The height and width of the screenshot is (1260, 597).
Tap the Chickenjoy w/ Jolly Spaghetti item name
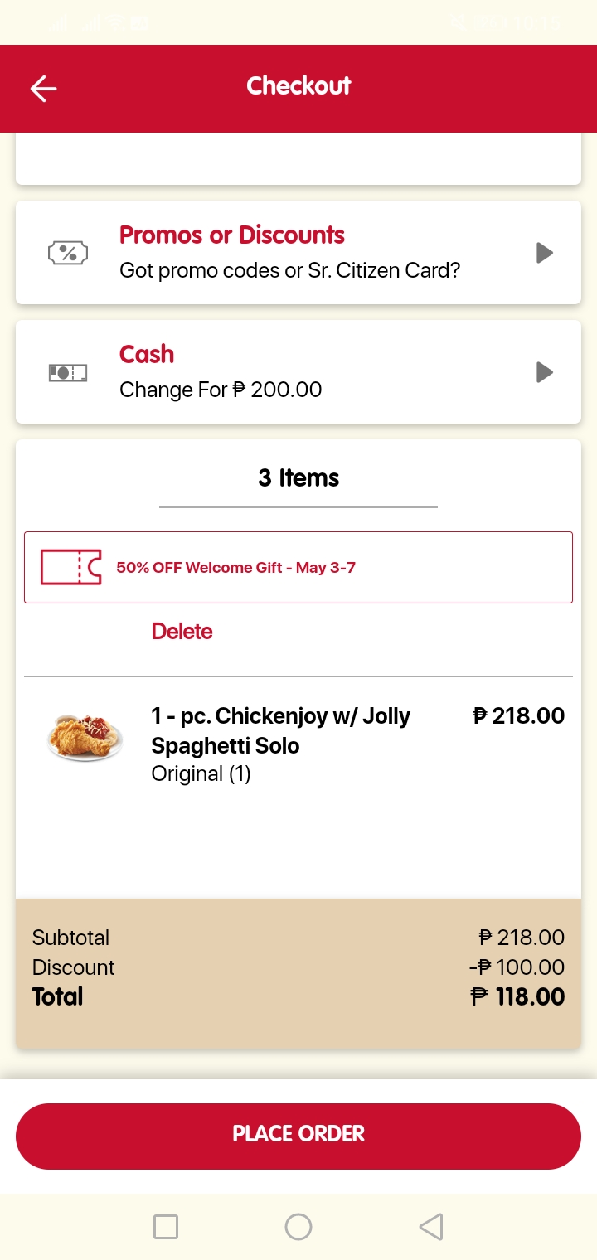(280, 730)
